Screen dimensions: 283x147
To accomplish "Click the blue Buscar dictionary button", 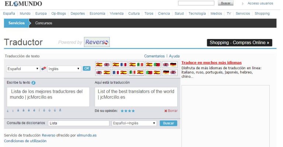I will click(x=168, y=123).
